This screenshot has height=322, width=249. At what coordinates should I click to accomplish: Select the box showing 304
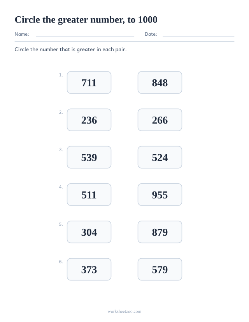click(89, 232)
